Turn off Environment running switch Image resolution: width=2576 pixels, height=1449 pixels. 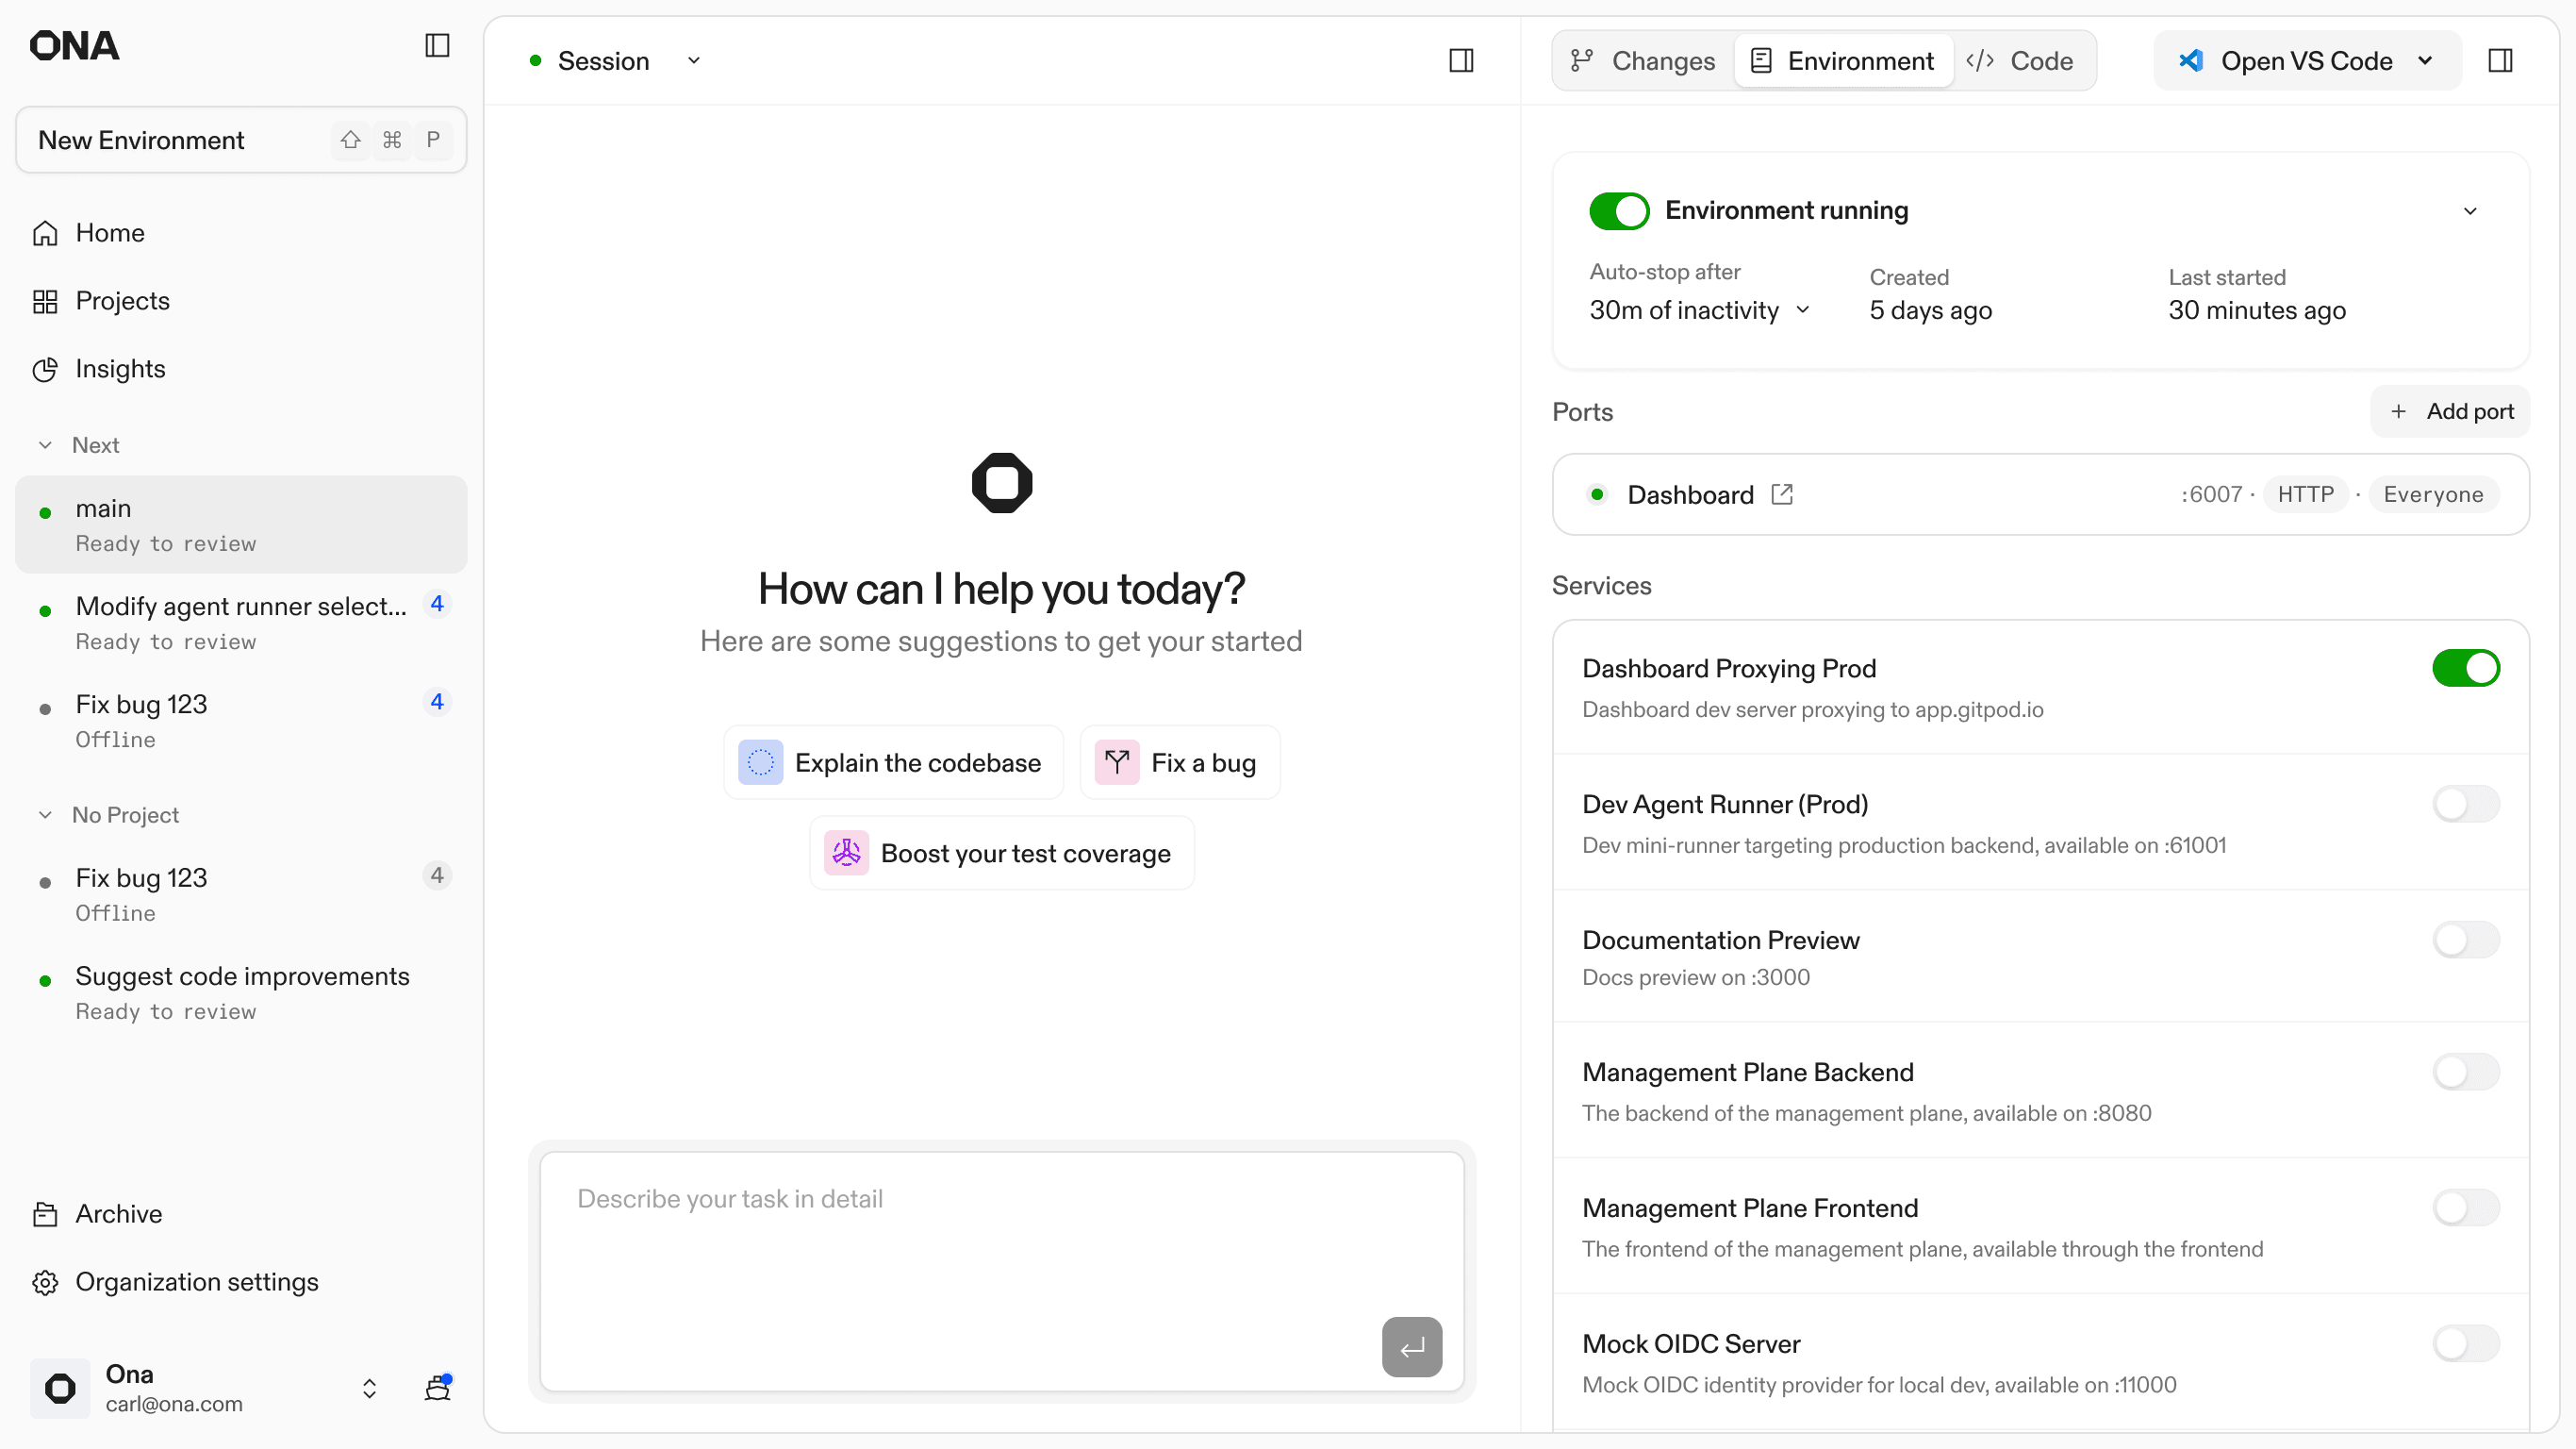click(x=1619, y=210)
